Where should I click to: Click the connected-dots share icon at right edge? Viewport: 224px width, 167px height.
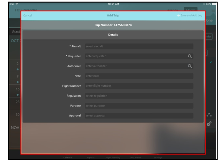pos(209,115)
